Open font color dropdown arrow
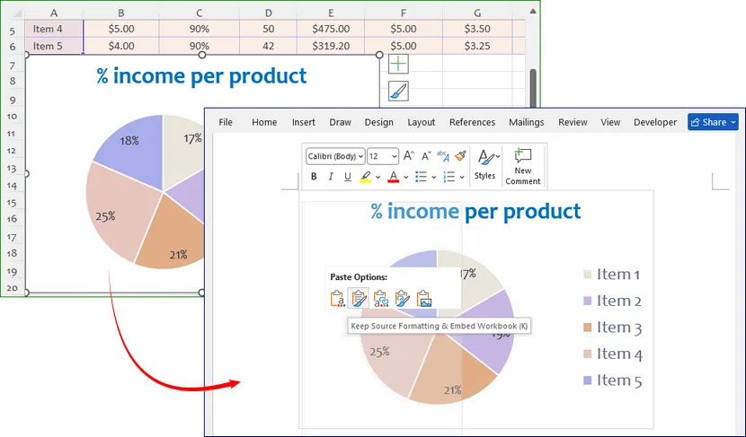Screen dimensions: 746x437 [406, 177]
